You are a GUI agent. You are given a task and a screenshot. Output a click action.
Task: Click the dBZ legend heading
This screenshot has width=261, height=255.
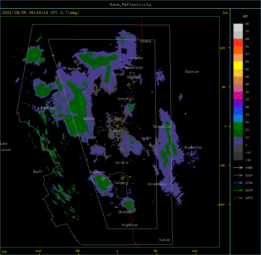245,16
